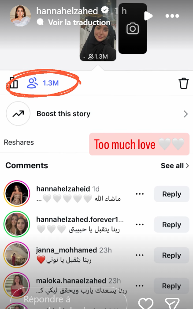
Task: Select the blue 1.3M viewers icon
Action: point(43,83)
